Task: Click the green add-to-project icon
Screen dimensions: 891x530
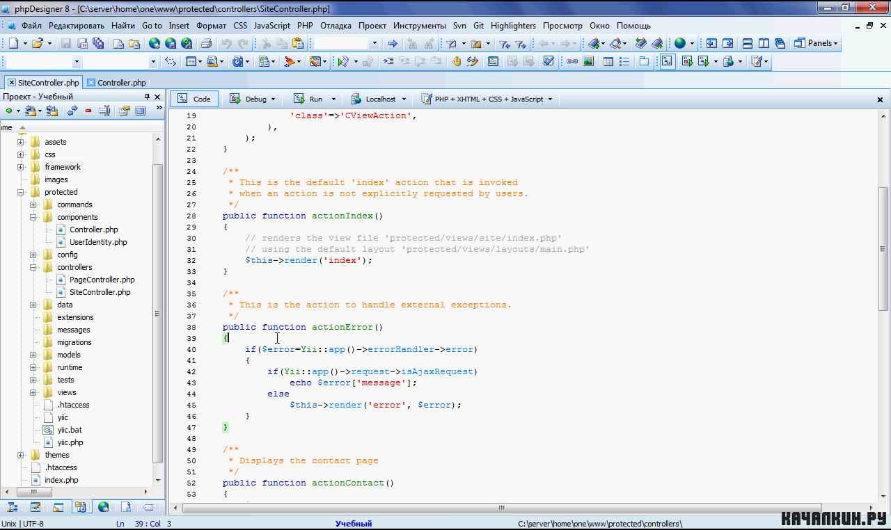Action: tap(8, 111)
